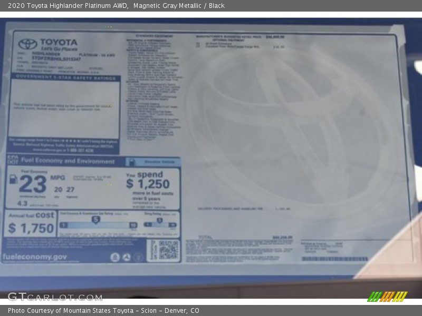The width and height of the screenshot is (422, 316).
Task: Click the Magnetic Gray Metallic / Black color text
Action: pyautogui.click(x=179, y=6)
